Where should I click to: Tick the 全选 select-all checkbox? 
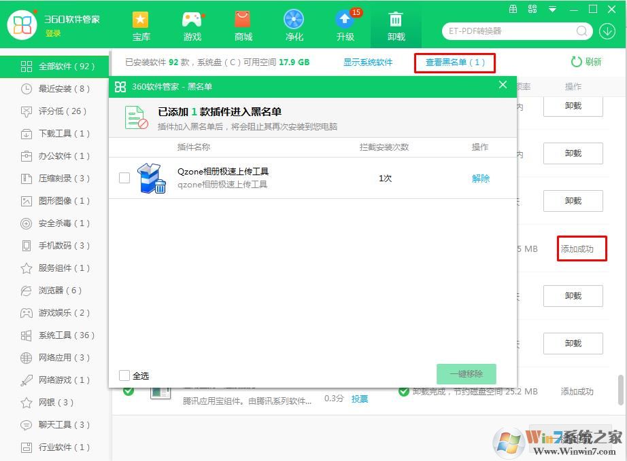coord(124,375)
